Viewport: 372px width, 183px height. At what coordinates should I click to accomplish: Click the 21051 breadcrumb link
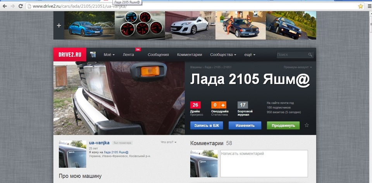tap(227, 67)
